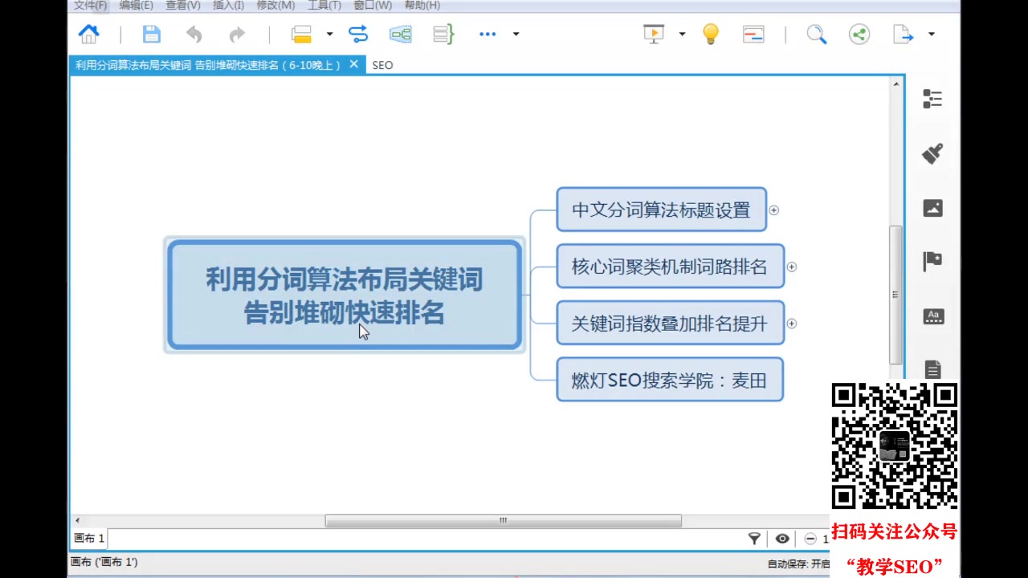Open the 窗口(W) menu
The image size is (1028, 578).
coord(373,6)
